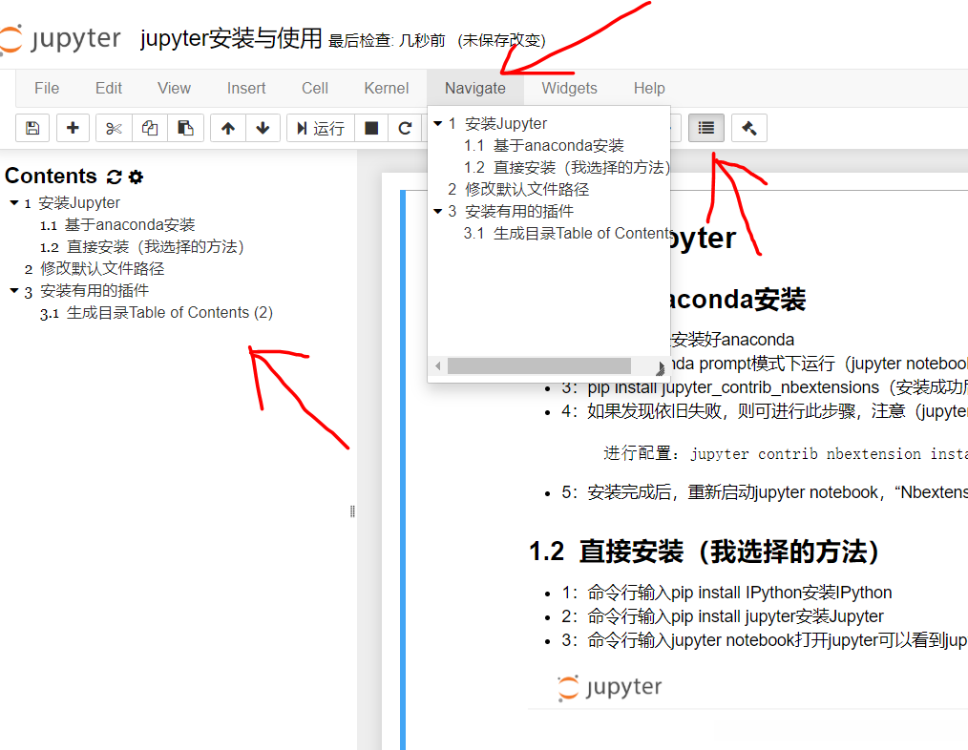Open the View menu
The width and height of the screenshot is (968, 750).
click(x=174, y=89)
